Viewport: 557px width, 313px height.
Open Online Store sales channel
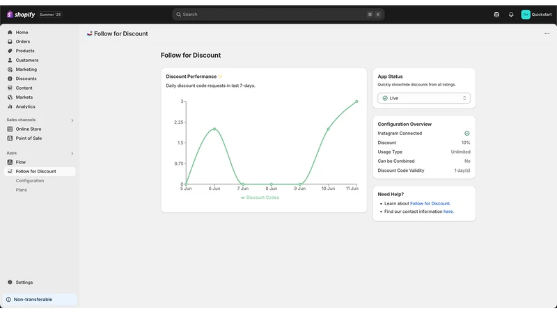click(x=29, y=129)
